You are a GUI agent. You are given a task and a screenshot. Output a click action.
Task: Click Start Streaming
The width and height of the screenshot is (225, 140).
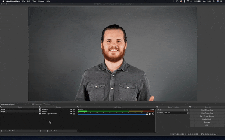coord(207,110)
